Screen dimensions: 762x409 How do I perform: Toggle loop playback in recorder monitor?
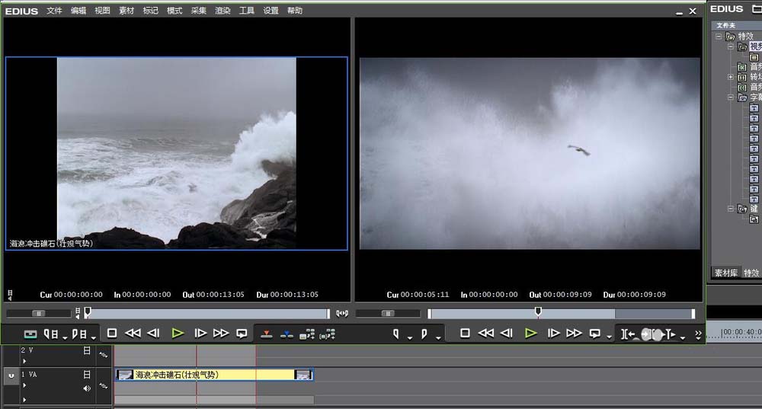click(x=595, y=334)
